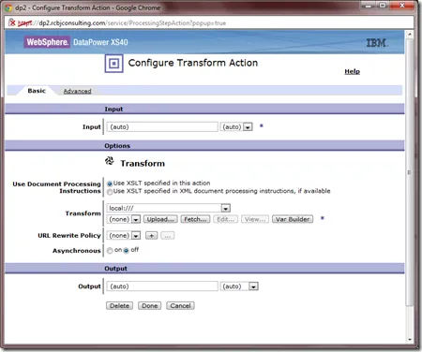Click the Use Document Processing Instructions label
The width and height of the screenshot is (422, 352).
(56, 187)
